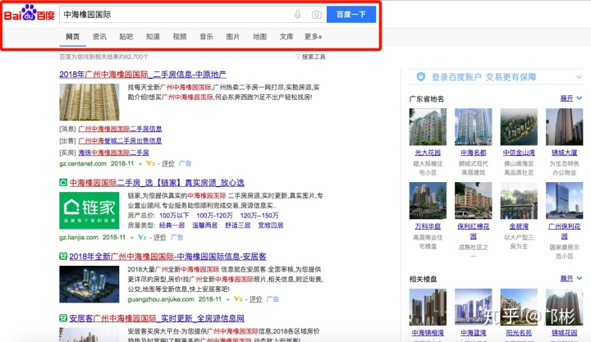Expand the login banner chevron
This screenshot has width=591, height=342.
coord(579,77)
